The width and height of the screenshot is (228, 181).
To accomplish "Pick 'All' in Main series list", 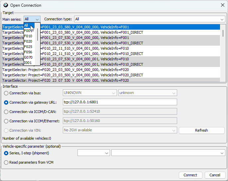I will (29, 25).
